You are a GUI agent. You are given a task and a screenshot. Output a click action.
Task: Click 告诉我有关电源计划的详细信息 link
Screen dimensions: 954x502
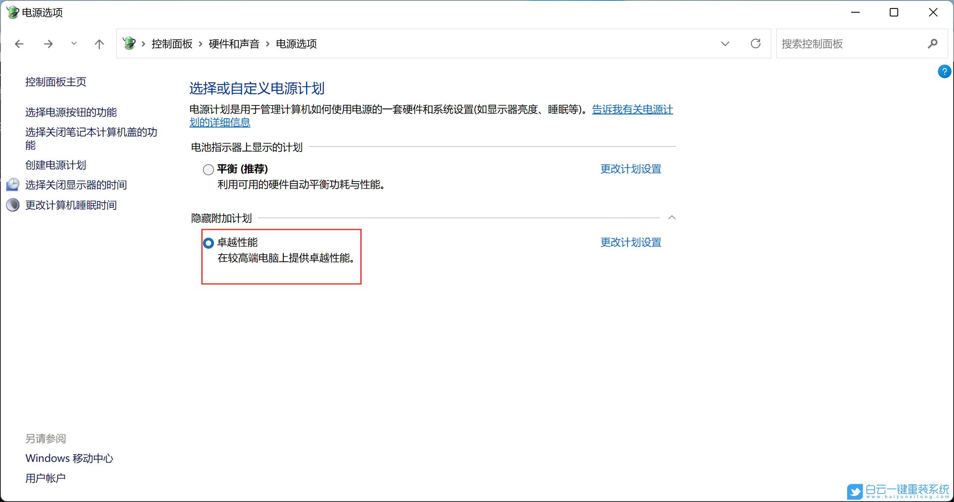click(632, 109)
